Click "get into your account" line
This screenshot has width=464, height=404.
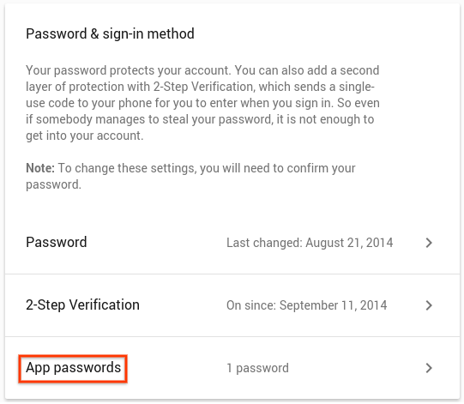point(85,136)
